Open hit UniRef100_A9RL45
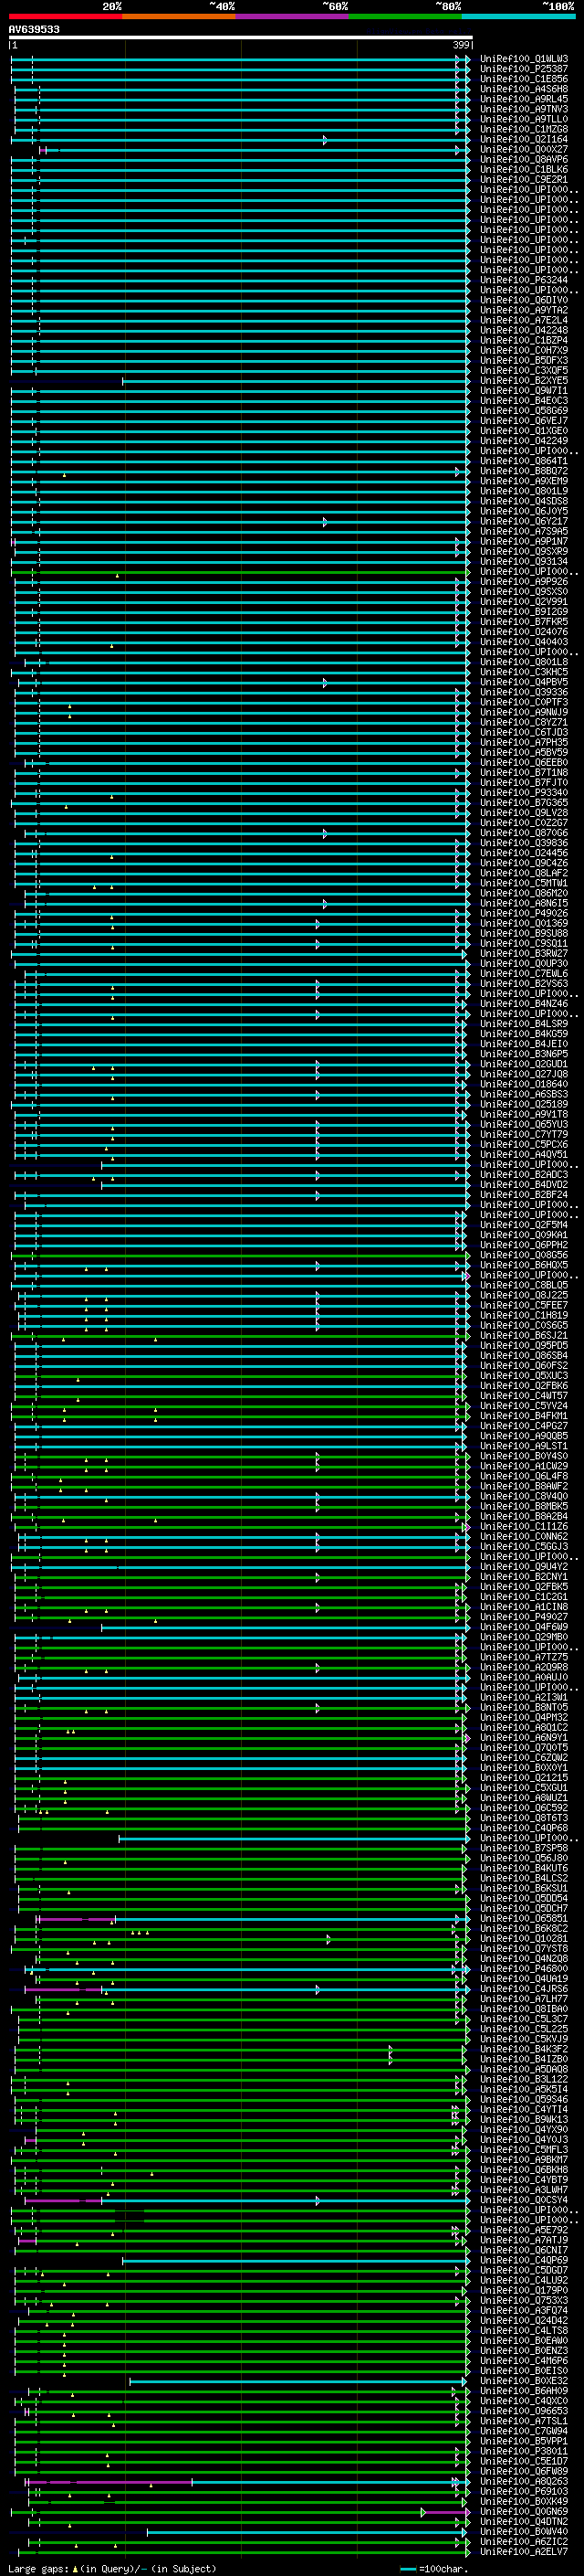The height and width of the screenshot is (2576, 584). pos(524,99)
